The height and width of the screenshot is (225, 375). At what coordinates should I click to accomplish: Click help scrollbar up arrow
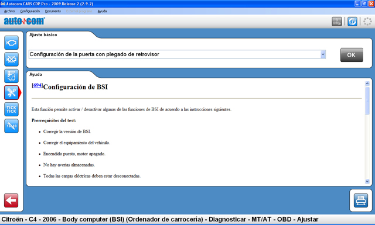coord(367,84)
